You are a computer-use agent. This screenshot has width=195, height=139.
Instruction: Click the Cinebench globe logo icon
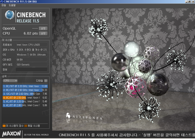pos(10,15)
